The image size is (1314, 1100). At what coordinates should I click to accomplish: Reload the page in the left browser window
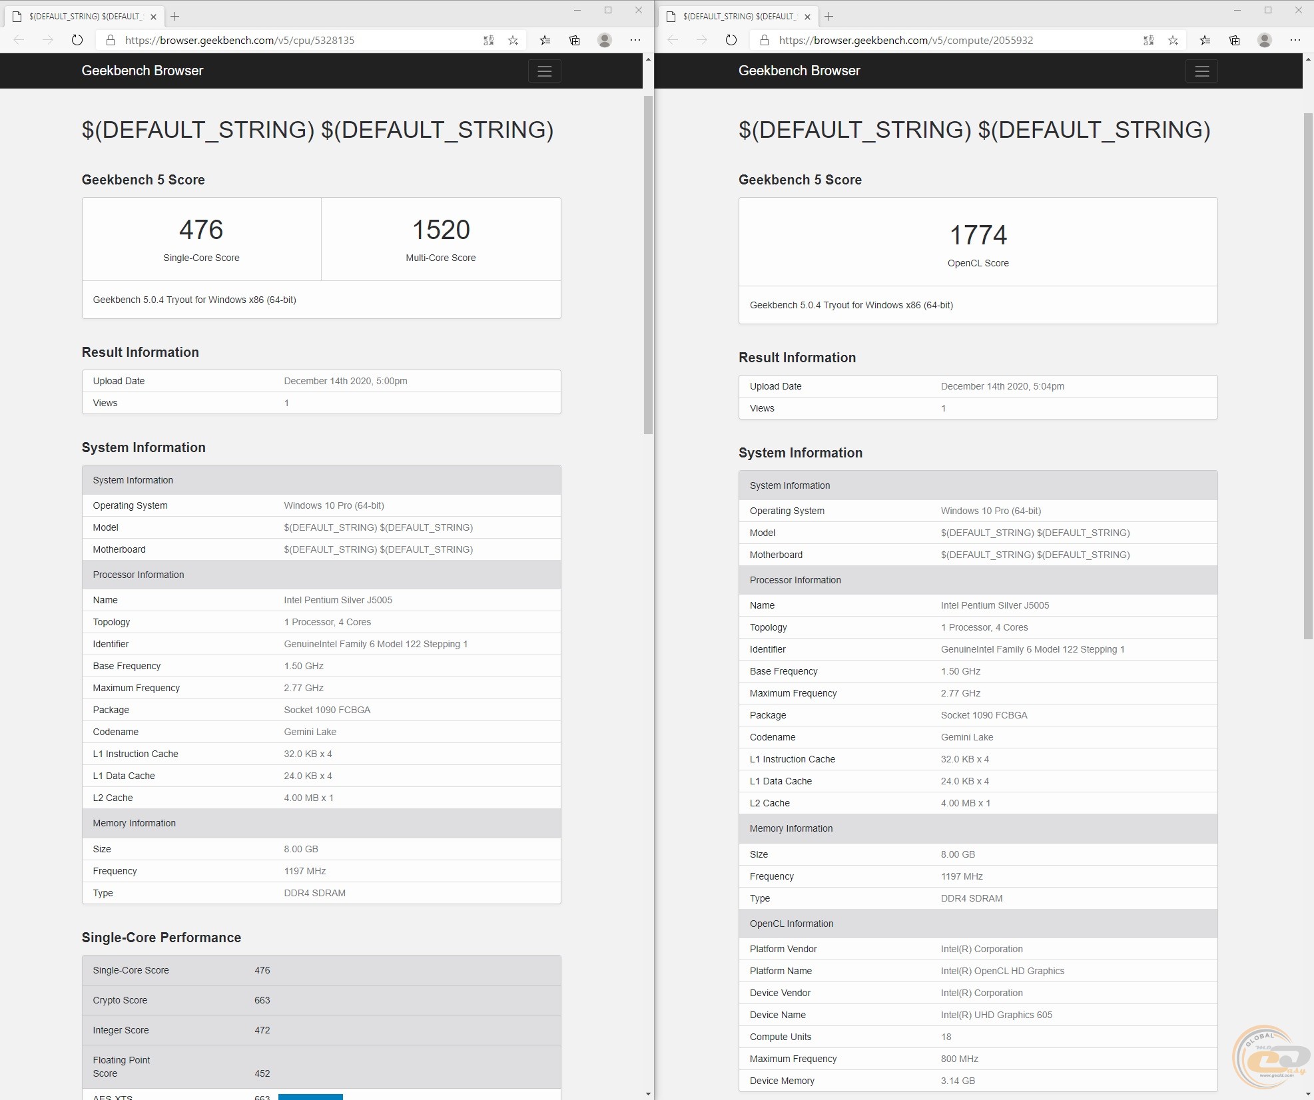tap(77, 40)
